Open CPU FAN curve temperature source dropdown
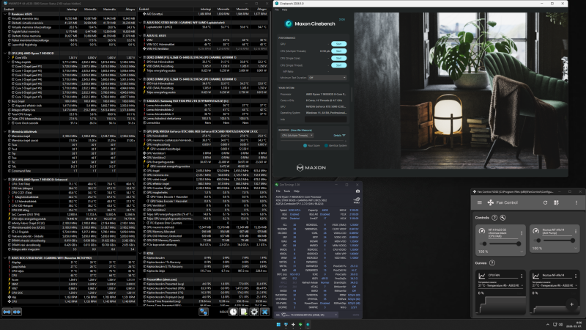Viewport: 586px width, 330px height. click(x=501, y=285)
